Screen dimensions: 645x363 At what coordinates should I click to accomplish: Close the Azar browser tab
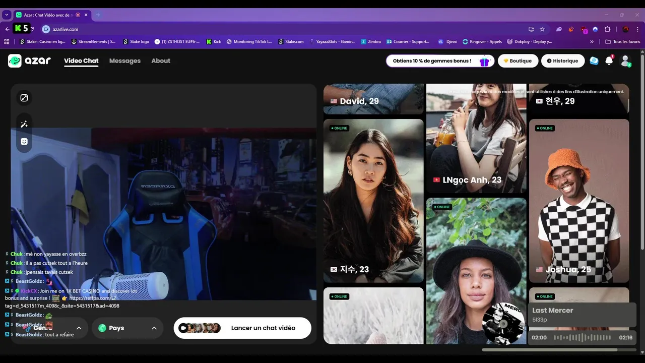point(86,15)
